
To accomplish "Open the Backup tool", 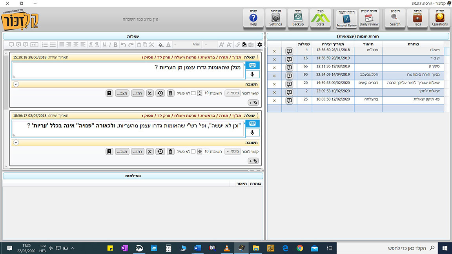I will click(x=298, y=18).
